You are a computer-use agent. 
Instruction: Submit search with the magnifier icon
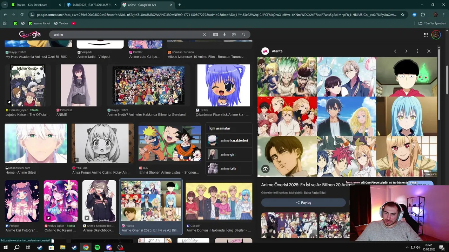(x=243, y=35)
